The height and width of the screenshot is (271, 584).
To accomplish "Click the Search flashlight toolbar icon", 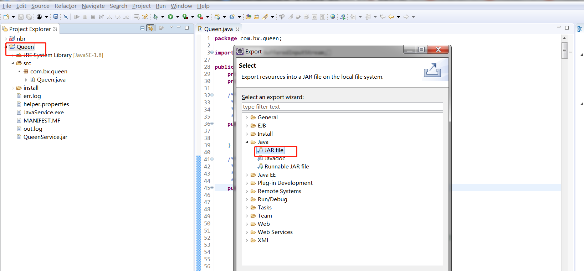I will (265, 17).
